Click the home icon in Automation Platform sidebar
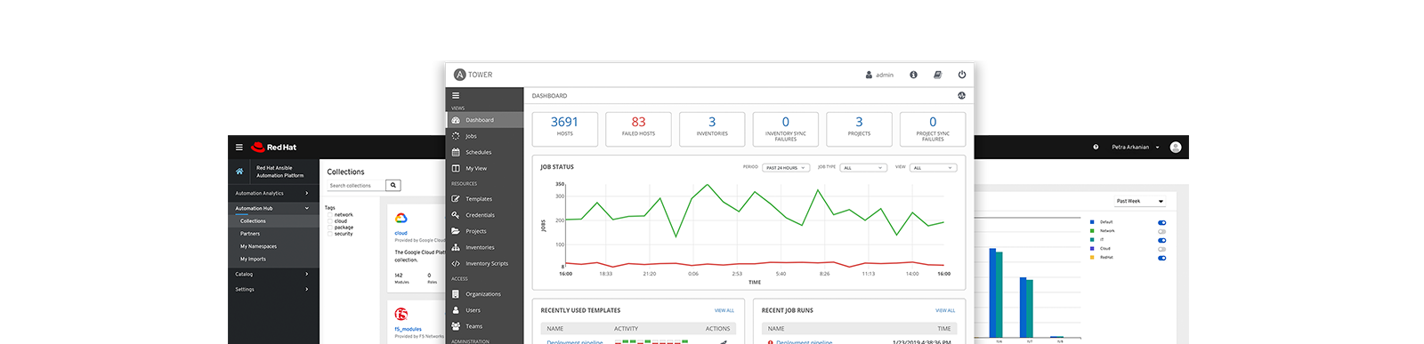The image size is (1424, 344). pos(239,172)
